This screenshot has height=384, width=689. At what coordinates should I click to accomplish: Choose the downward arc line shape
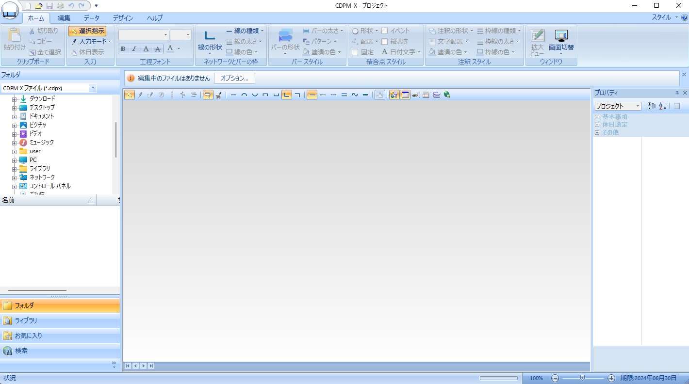(x=255, y=95)
